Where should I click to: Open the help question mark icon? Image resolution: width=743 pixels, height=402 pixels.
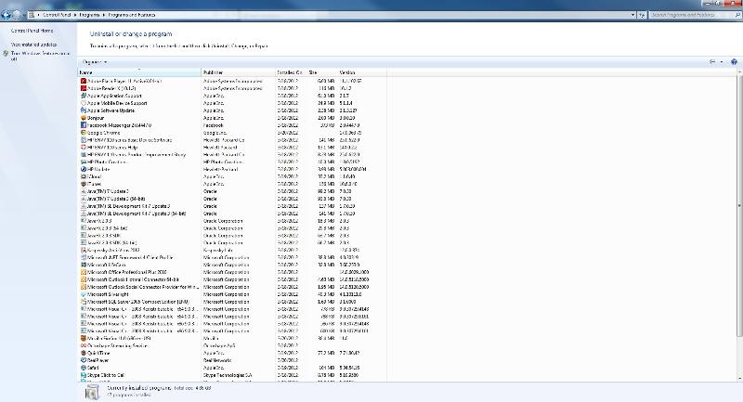[734, 62]
